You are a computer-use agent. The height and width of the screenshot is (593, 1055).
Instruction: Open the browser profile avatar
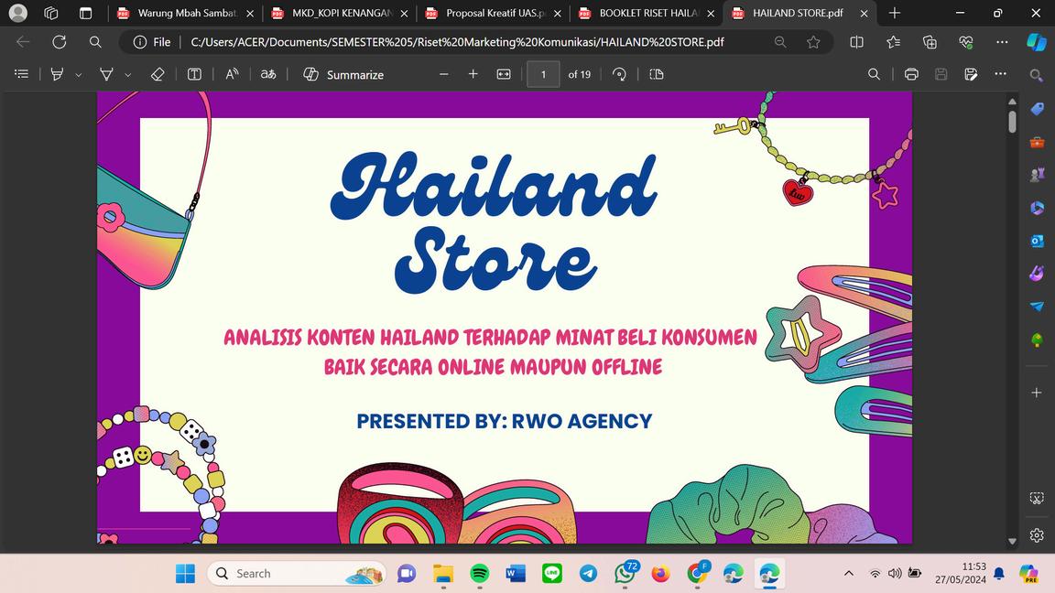pyautogui.click(x=18, y=13)
